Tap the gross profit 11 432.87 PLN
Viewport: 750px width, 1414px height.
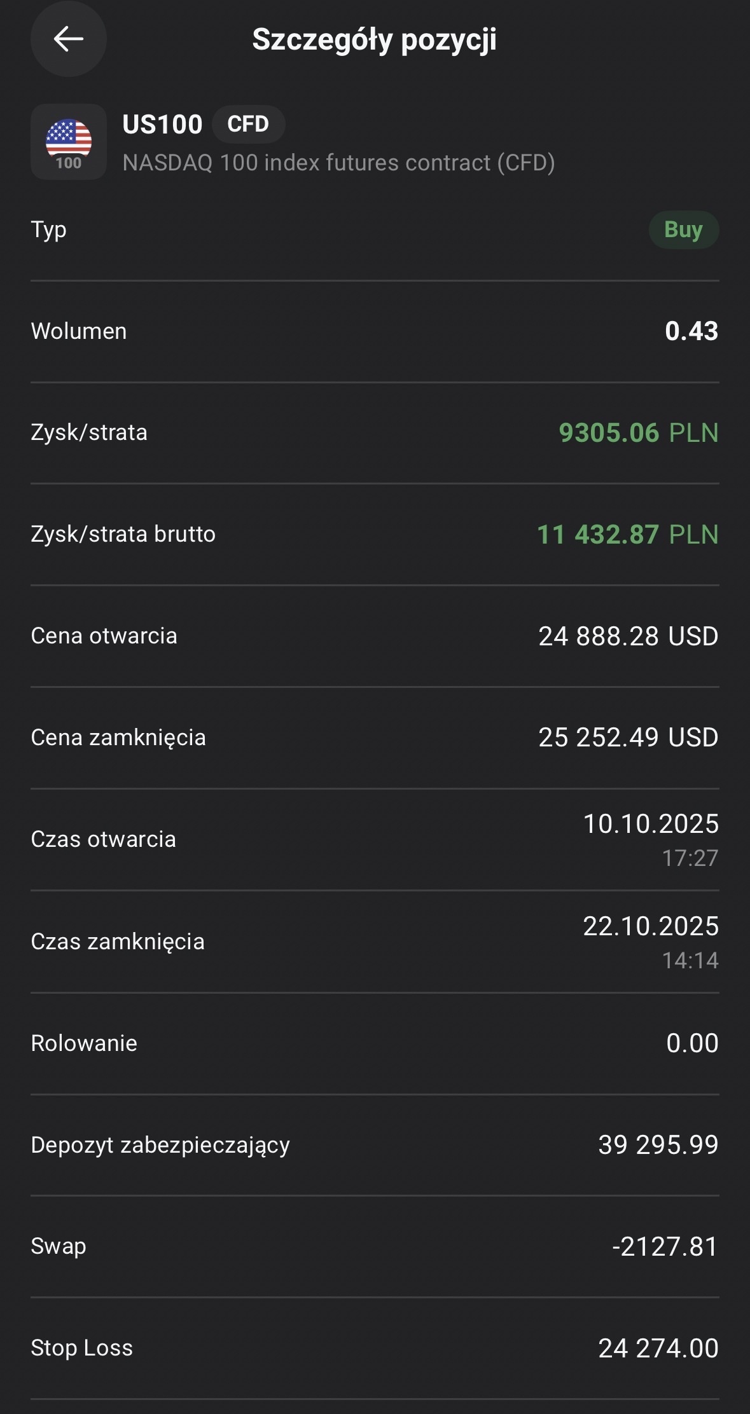click(x=627, y=535)
